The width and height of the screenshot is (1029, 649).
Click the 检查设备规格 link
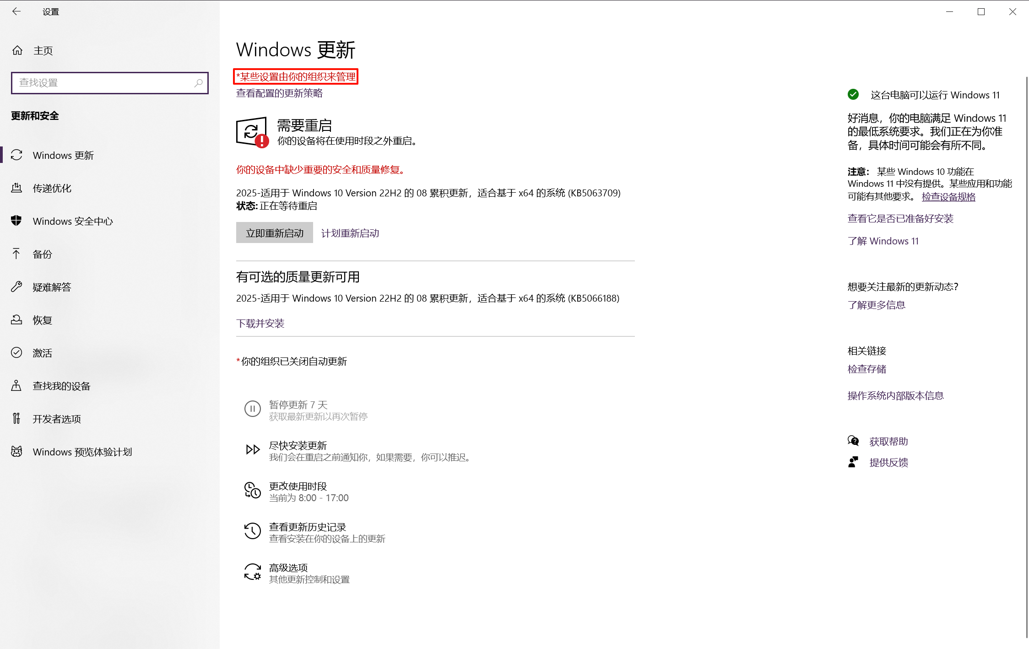tap(948, 197)
